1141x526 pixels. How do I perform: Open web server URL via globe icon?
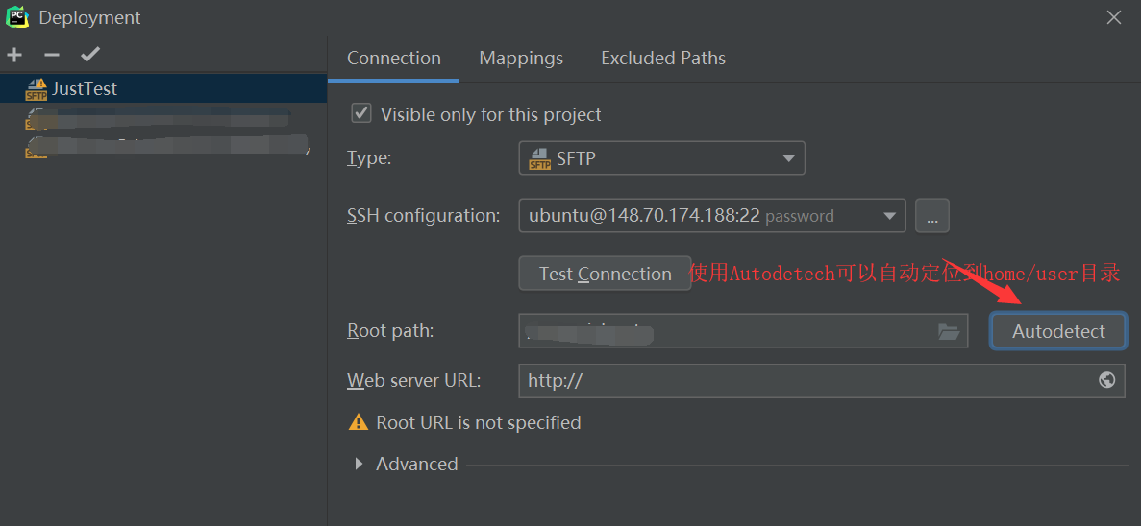(x=1106, y=380)
